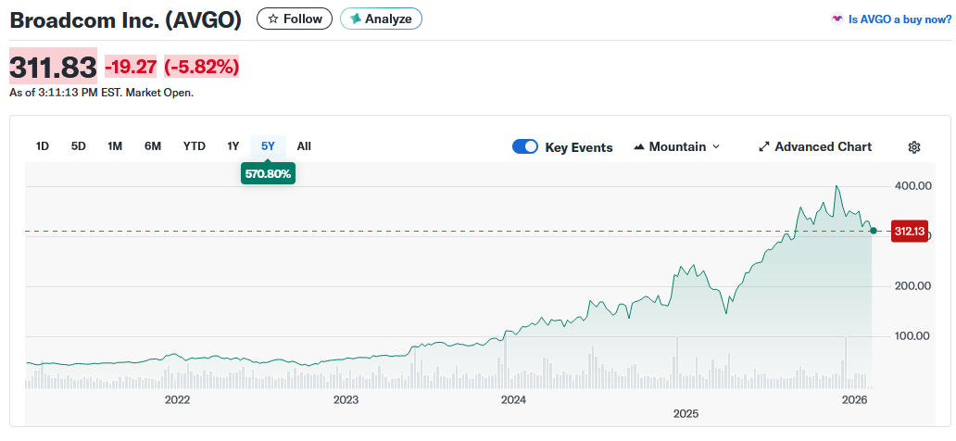Image resolution: width=956 pixels, height=441 pixels.
Task: Select the 1D time range tab
Action: (x=43, y=146)
